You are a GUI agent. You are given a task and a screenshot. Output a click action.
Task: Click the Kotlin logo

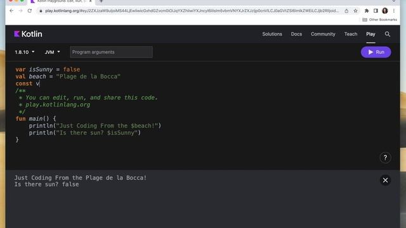pos(28,34)
